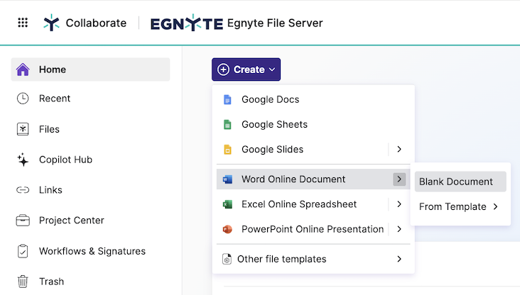Click the Egnyte Collaborate logo icon
This screenshot has width=520, height=295.
tap(51, 23)
